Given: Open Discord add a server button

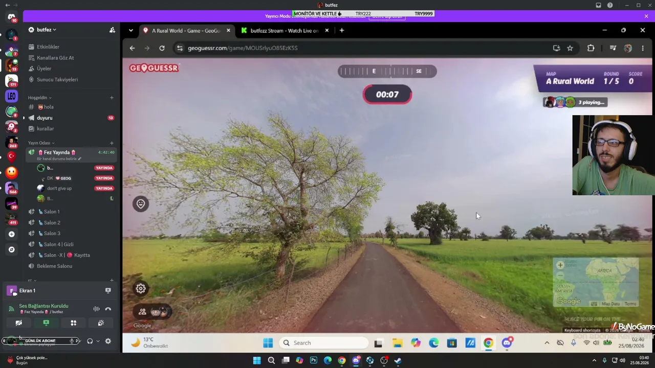Looking at the screenshot, I should 11,234.
